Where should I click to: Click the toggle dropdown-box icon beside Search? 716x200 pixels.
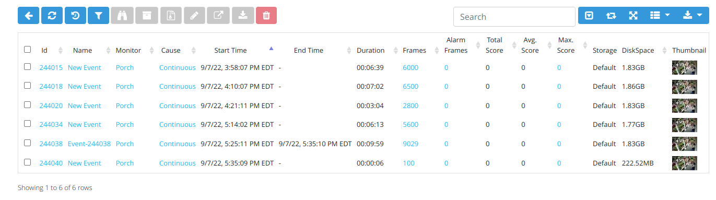[589, 16]
